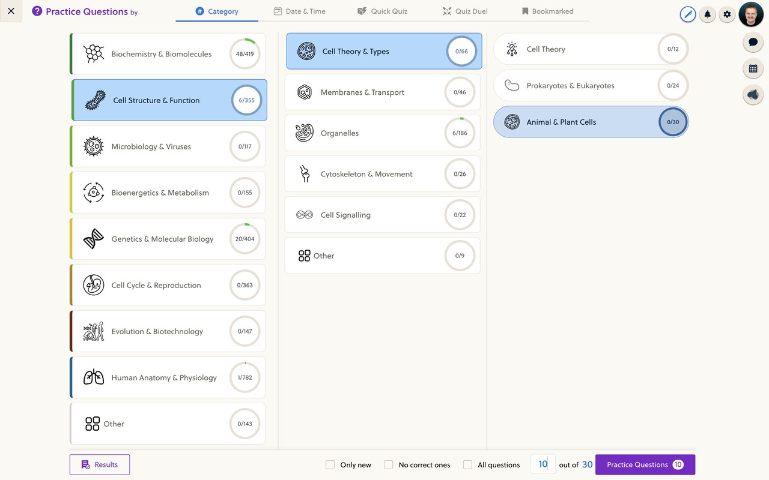Click the megaphone announcements icon
The height and width of the screenshot is (480, 769).
coord(753,95)
